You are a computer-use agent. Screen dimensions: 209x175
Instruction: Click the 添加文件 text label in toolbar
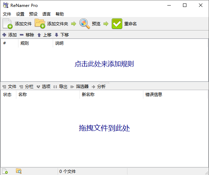tap(23, 24)
